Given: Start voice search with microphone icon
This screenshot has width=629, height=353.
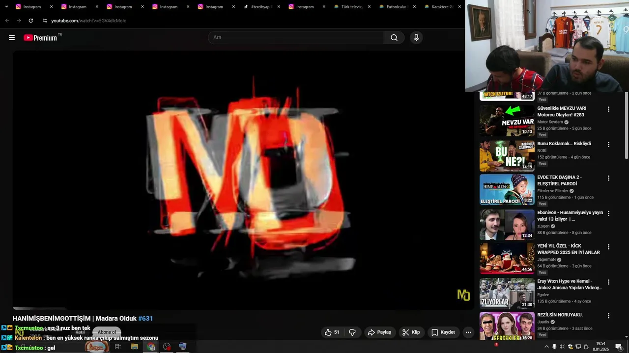Looking at the screenshot, I should [416, 38].
